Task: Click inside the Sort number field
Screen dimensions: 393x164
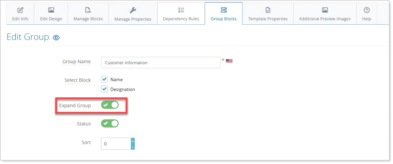Action: [116, 144]
